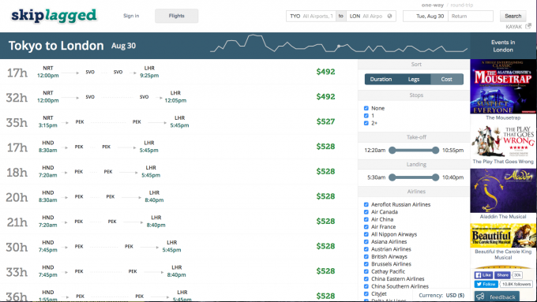The width and height of the screenshot is (537, 302).
Task: Uncheck British Airways filter
Action: point(366,256)
